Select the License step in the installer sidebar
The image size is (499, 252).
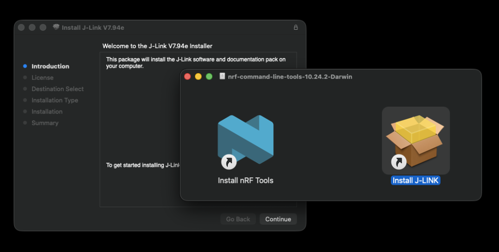(x=42, y=78)
